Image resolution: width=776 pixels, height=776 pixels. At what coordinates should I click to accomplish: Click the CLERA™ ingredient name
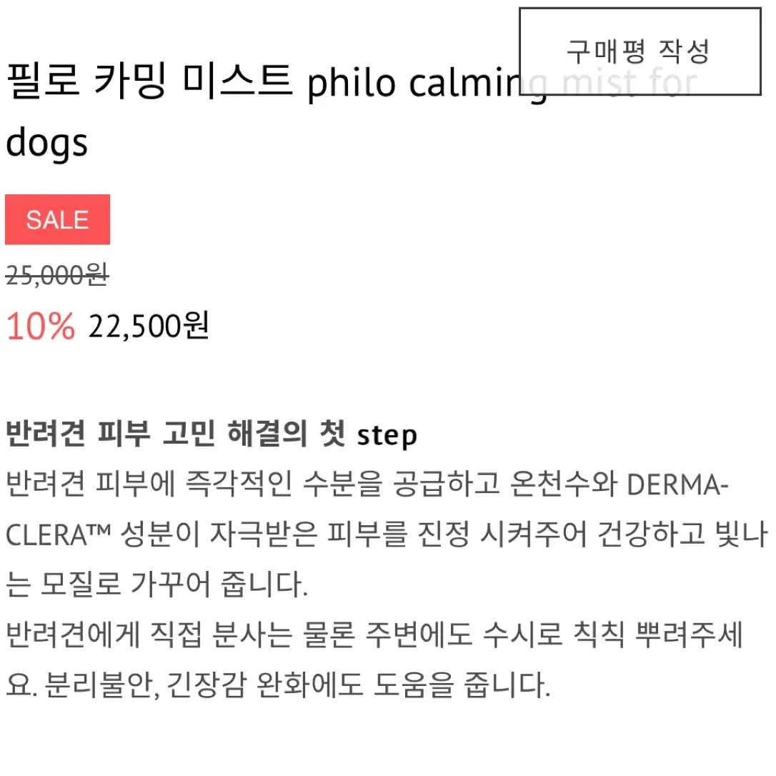pos(59,535)
